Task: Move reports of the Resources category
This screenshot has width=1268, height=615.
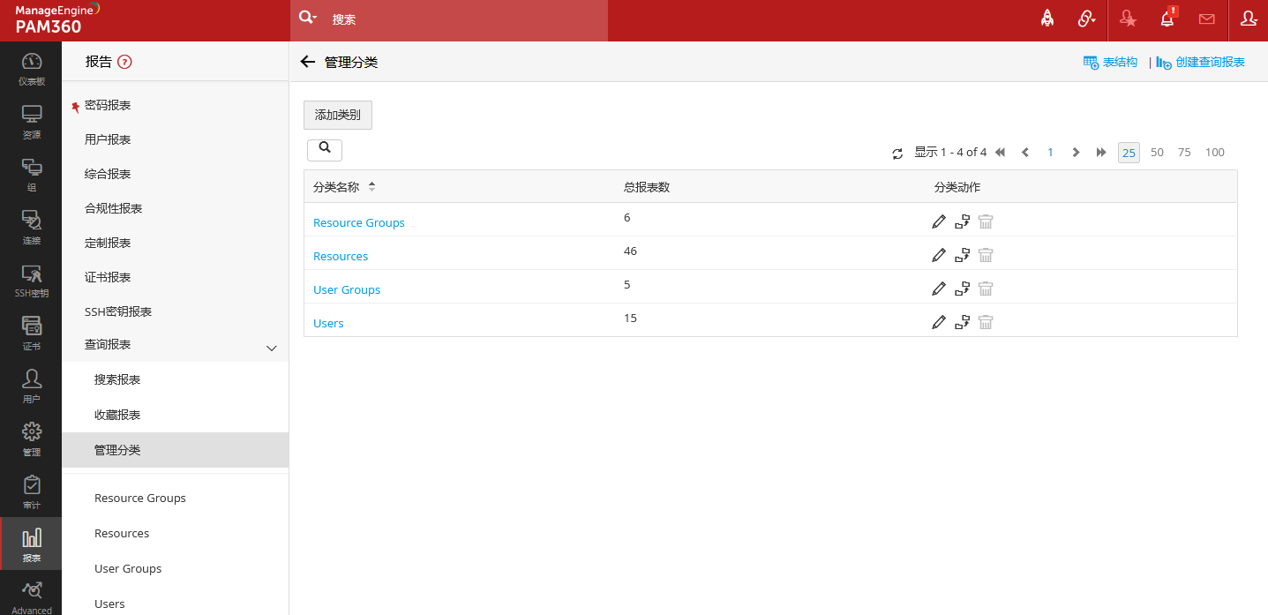Action: pyautogui.click(x=963, y=255)
